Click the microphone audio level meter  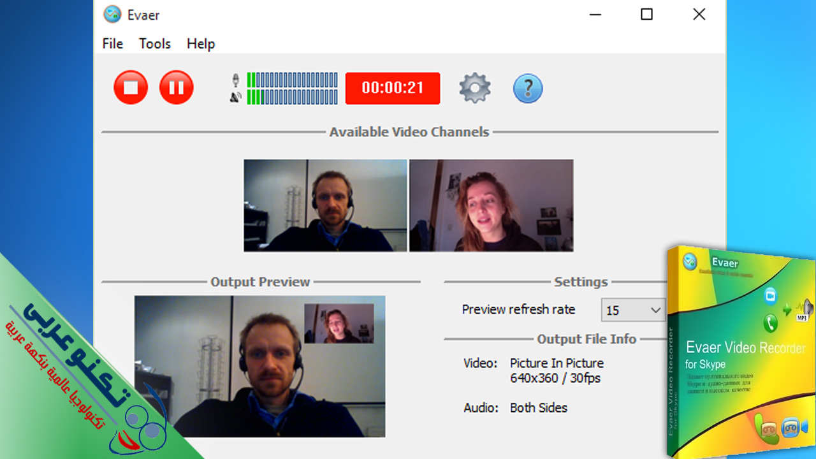(x=293, y=80)
